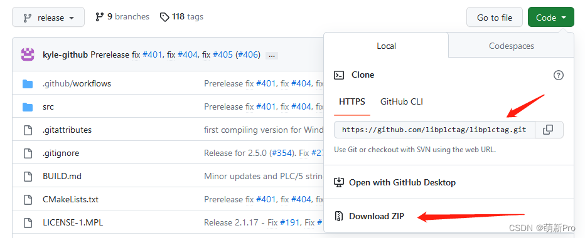Click the file icon beside .gitattributes
Screen dimensions: 585x238
coord(28,130)
